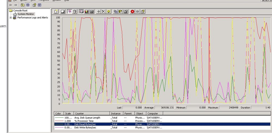Click the Up One Level folder icon
This screenshot has height=133, width=272.
tap(23, 5)
